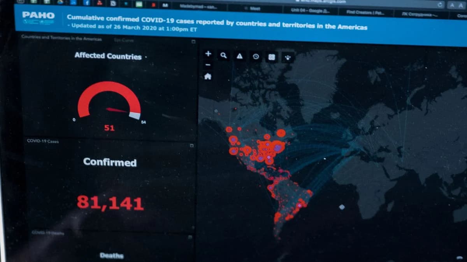Viewport: 467px width, 262px height.
Task: Reset map to home extent
Action: click(208, 76)
